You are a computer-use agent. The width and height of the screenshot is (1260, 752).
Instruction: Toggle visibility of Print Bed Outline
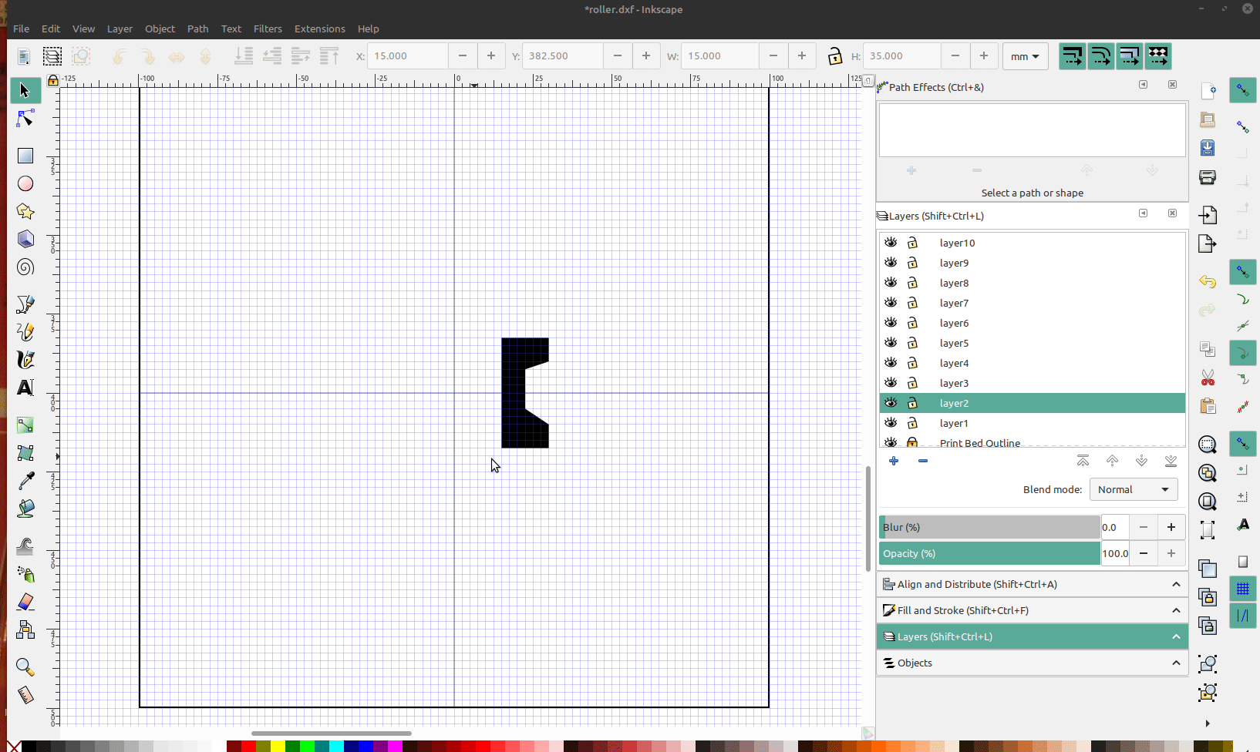891,441
